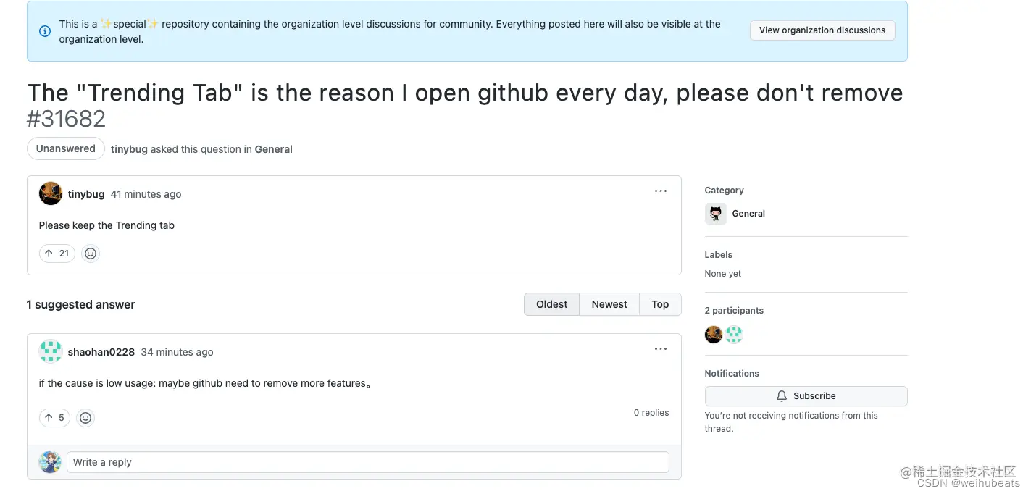Click the '34 minutes ago' timestamp
The image size is (1031, 494).
(x=177, y=352)
